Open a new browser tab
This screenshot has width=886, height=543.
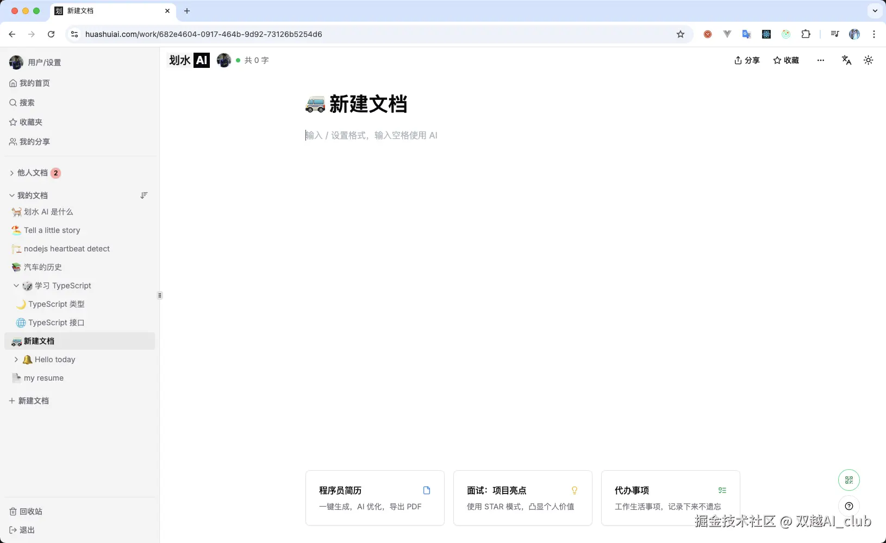[187, 11]
